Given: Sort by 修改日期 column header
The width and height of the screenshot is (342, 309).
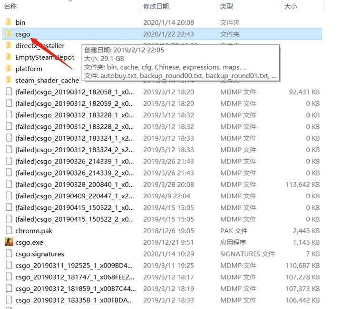Looking at the screenshot, I should click(x=156, y=6).
